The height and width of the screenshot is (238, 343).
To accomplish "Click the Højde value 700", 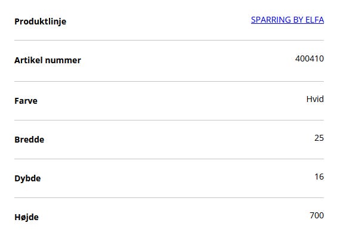I will coord(317,215).
